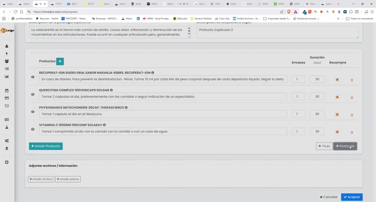
Task: Delete the QUERCITINA COMPLEX product row
Action: 352,98
